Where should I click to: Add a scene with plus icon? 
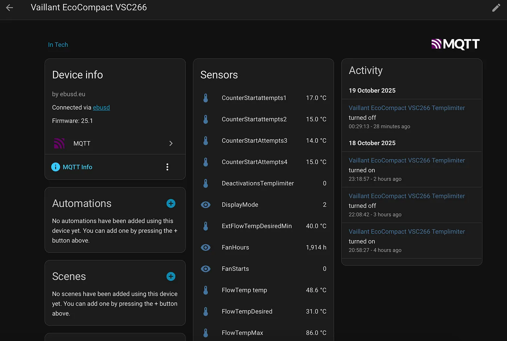tap(171, 277)
